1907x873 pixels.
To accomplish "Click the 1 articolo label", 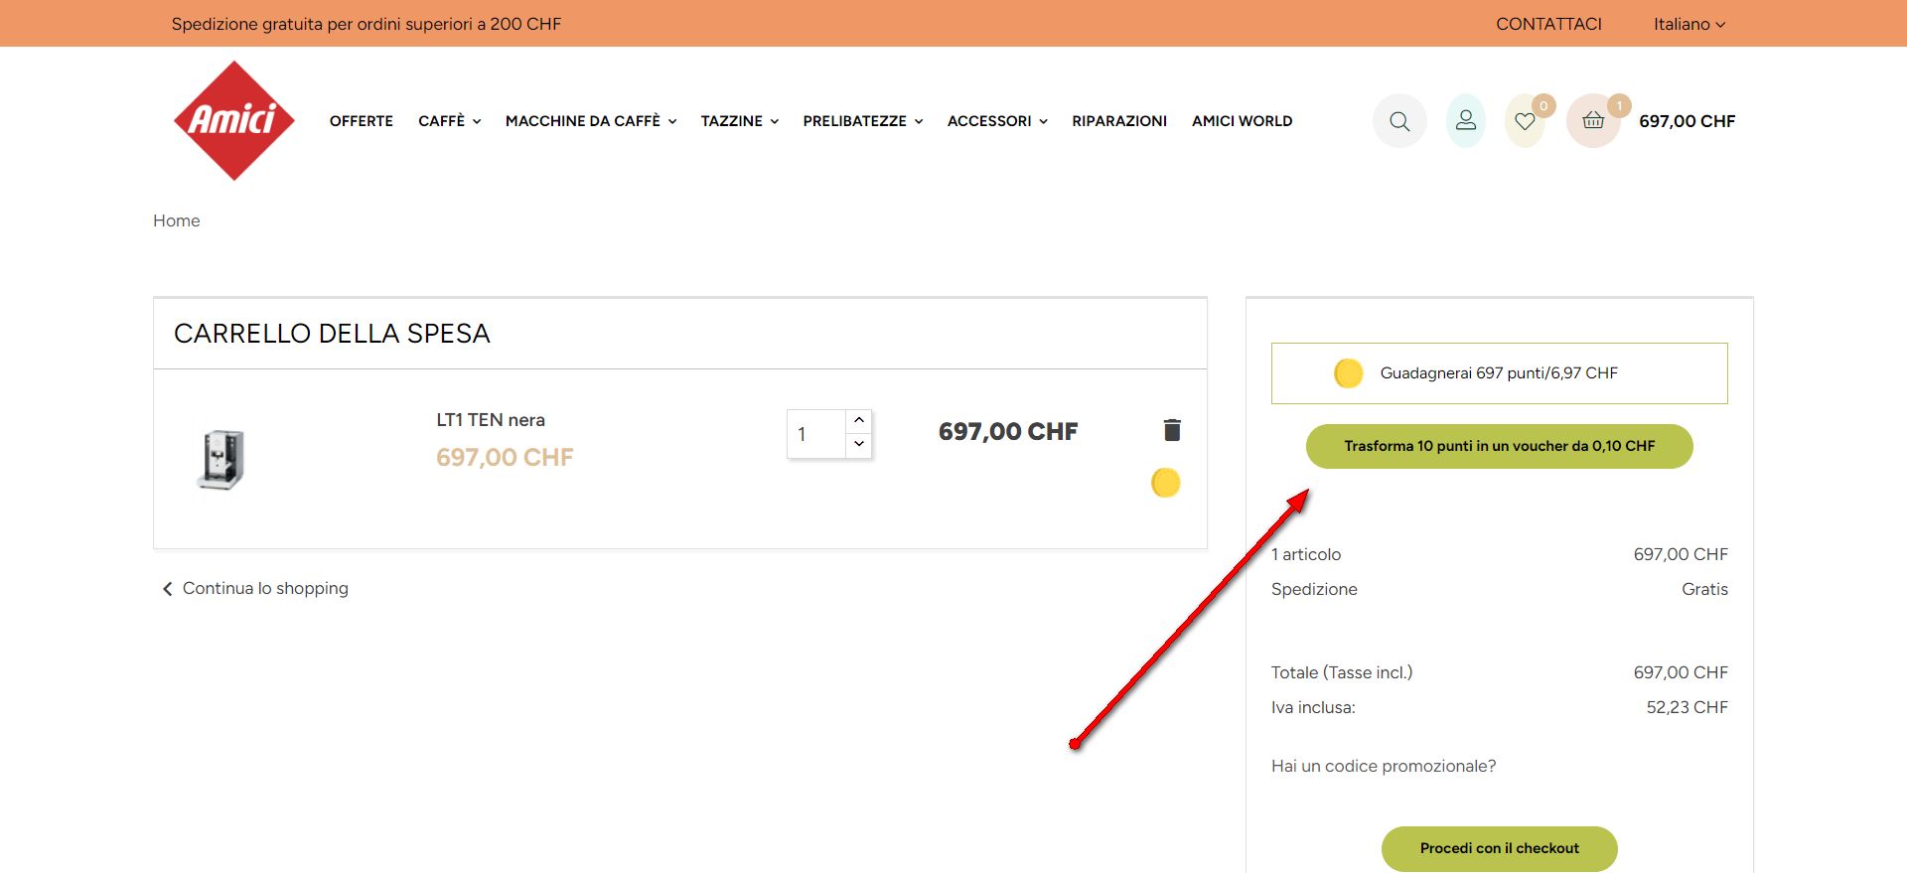I will point(1306,554).
